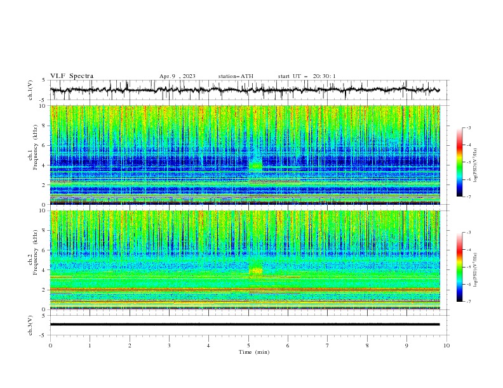Click time axis tick label '0'
The height and width of the screenshot is (388, 503).
tap(50, 346)
